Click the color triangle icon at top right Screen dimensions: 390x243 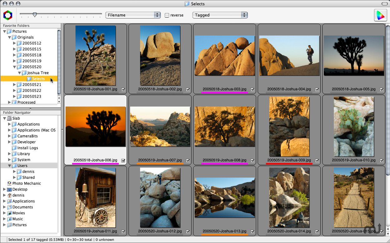380,15
